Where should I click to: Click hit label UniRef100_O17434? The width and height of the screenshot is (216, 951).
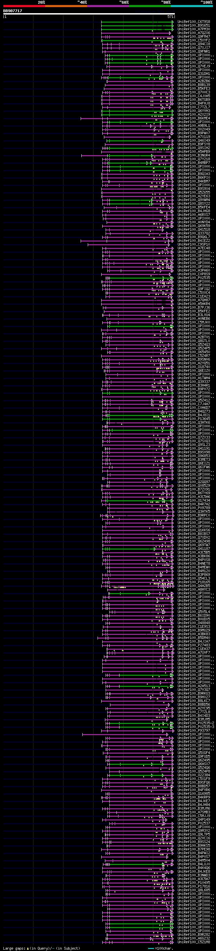pos(194,501)
